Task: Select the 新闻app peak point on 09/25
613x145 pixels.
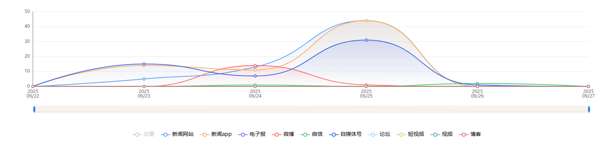Action: pos(366,20)
